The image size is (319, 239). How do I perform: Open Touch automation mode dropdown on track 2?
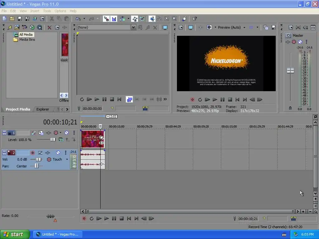click(67, 159)
